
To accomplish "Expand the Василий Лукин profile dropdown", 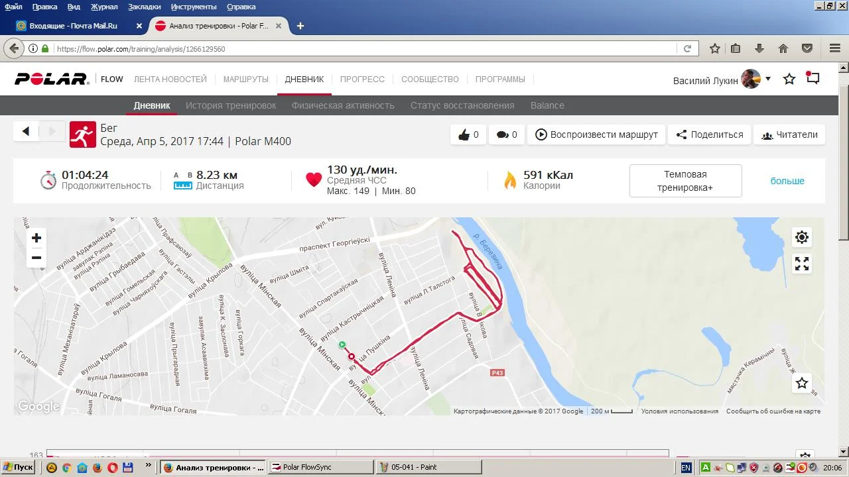I will pyautogui.click(x=768, y=79).
